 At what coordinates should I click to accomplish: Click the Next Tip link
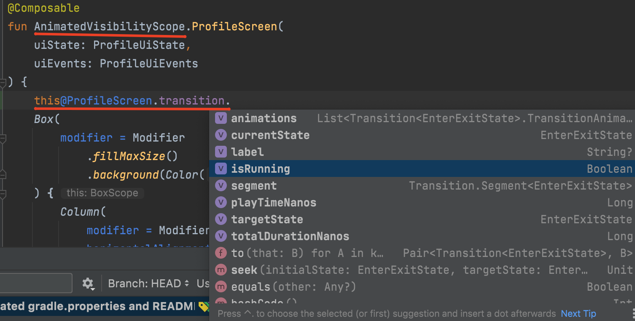pyautogui.click(x=578, y=313)
